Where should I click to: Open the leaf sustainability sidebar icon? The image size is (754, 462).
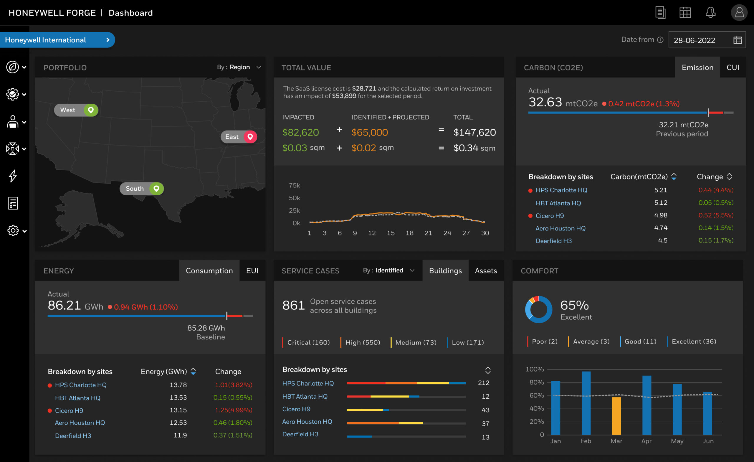click(13, 67)
